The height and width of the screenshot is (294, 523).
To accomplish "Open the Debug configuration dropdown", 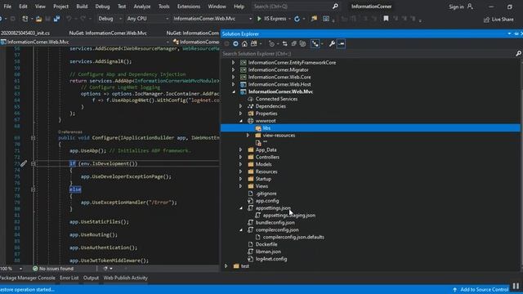I will (x=110, y=19).
